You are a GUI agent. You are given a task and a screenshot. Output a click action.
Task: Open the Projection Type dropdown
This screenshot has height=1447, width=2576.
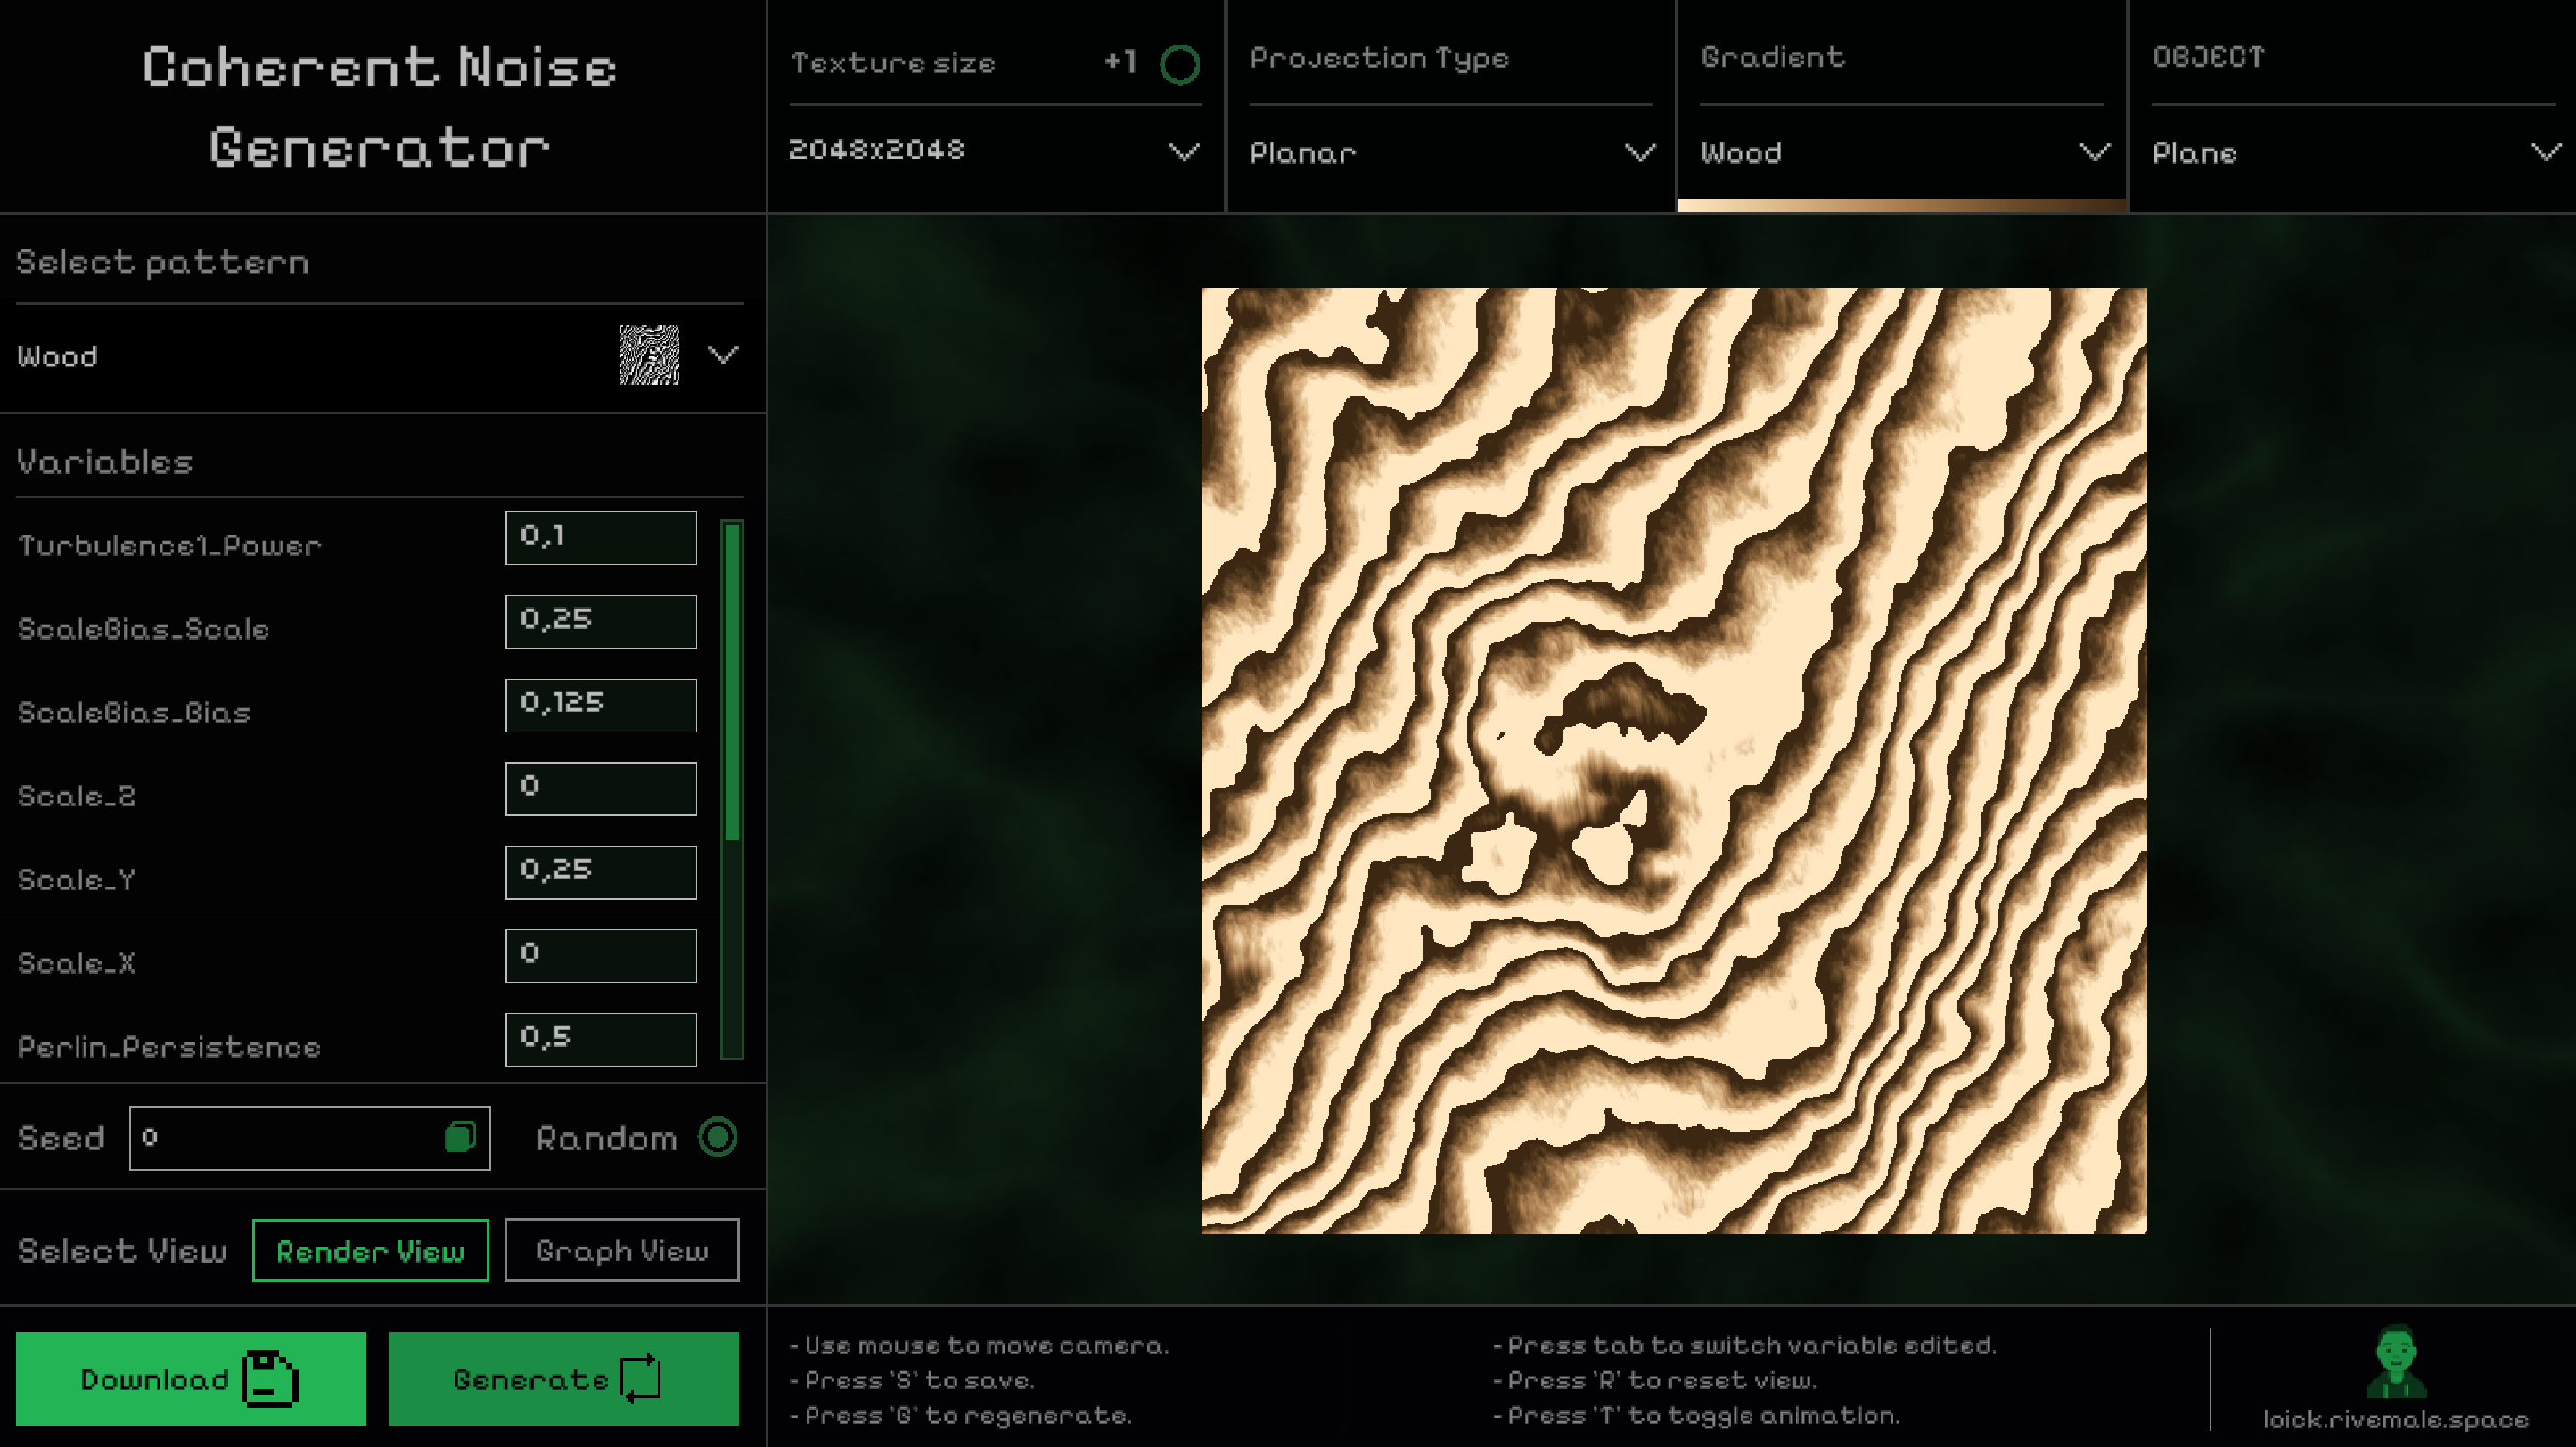(1451, 153)
